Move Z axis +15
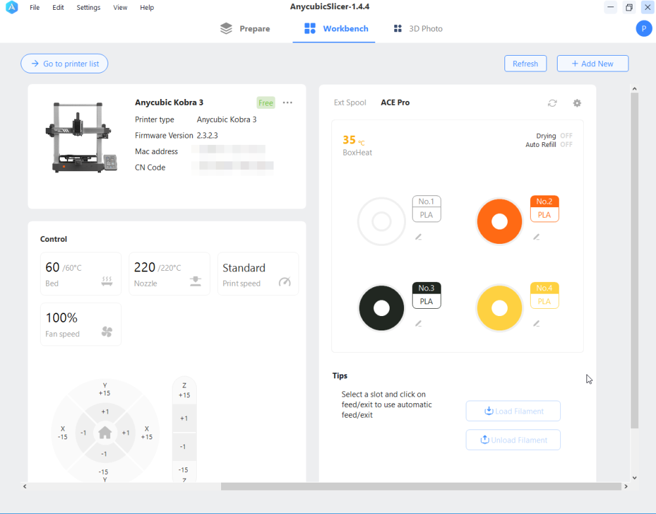656x514 pixels. 184,390
